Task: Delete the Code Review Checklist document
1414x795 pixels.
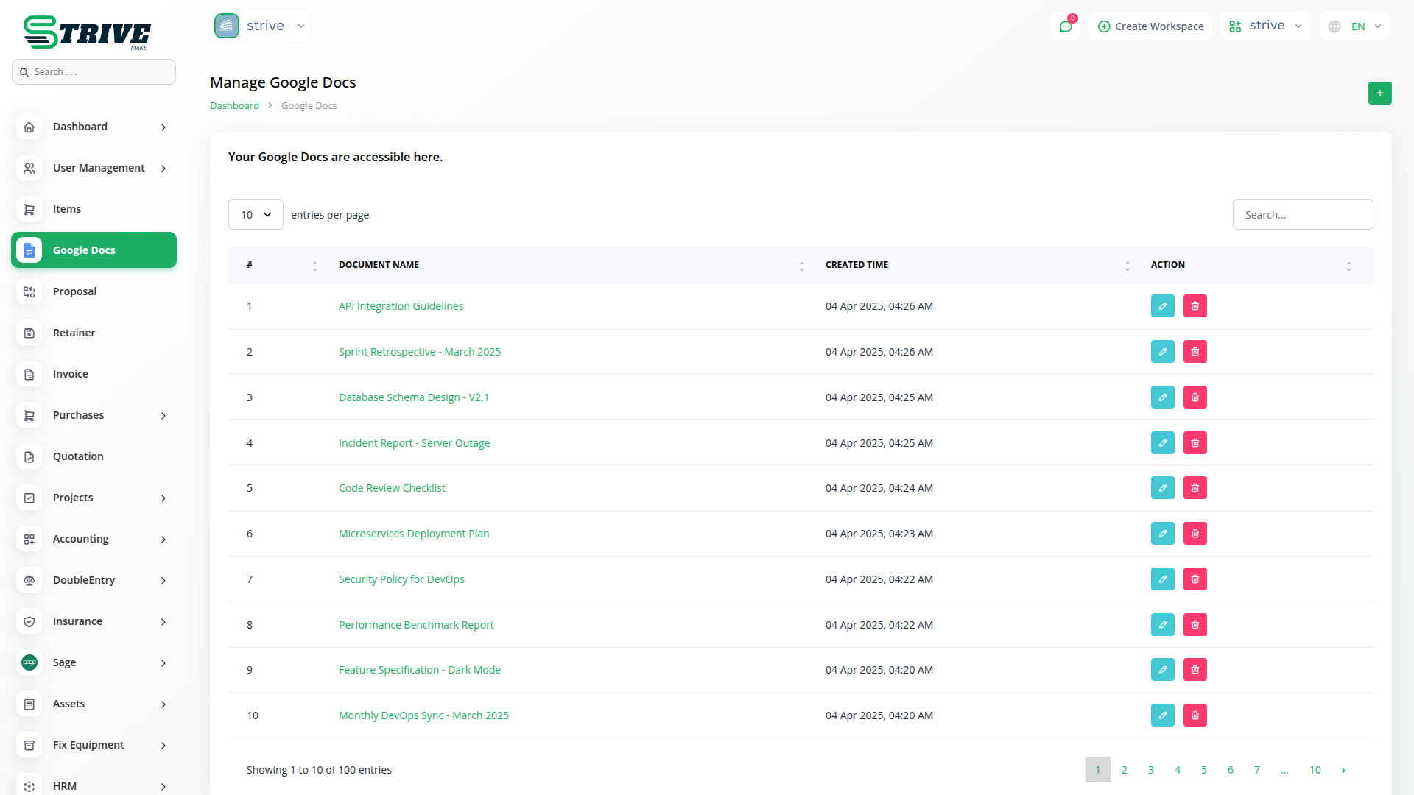Action: coord(1195,488)
